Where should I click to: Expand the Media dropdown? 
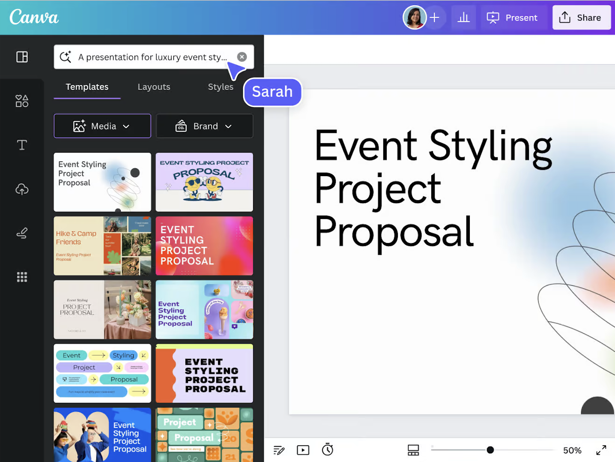102,126
